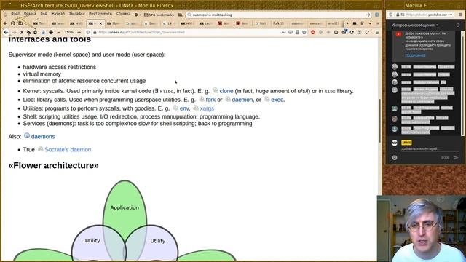
Task: Open the Инструменты menu
Action: 100,14
